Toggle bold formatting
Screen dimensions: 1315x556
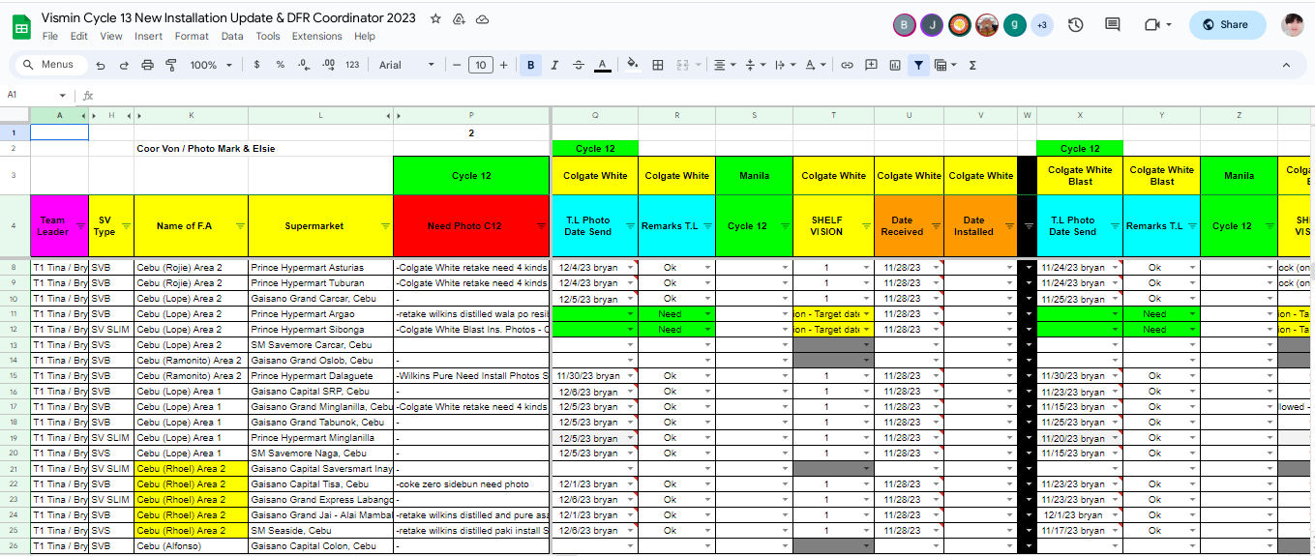point(530,65)
